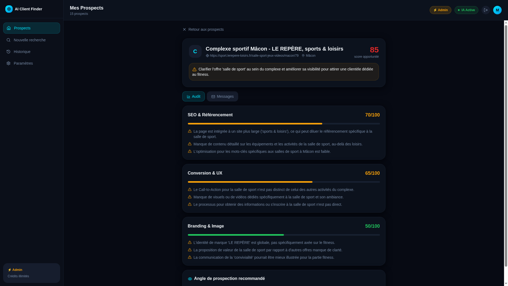Click the eye icon next to Angle de prospection
Image resolution: width=508 pixels, height=286 pixels.
[x=190, y=279]
